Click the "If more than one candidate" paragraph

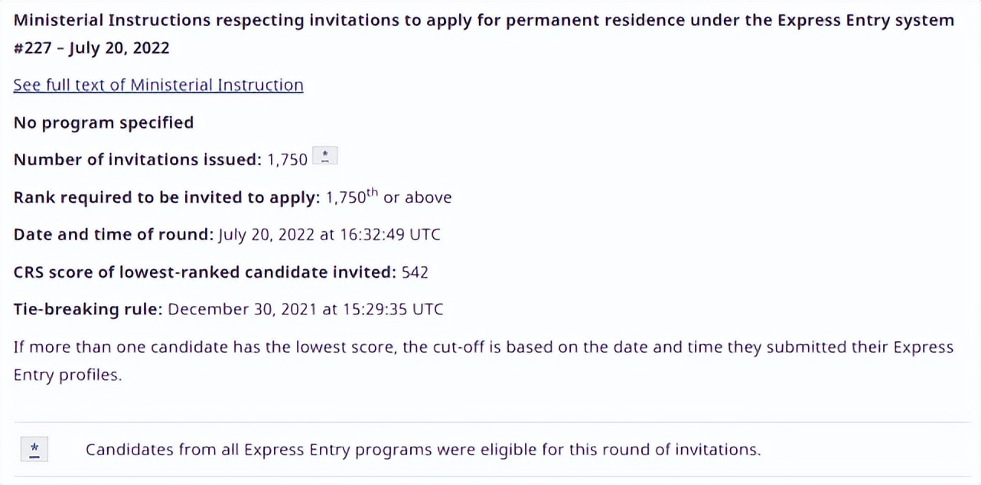(x=484, y=347)
